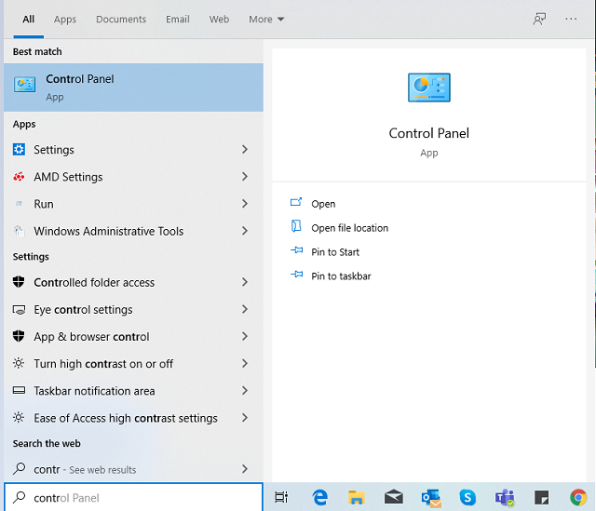Open Task View from the taskbar

click(281, 497)
